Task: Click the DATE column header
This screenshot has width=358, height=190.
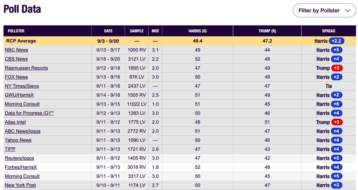Action: click(x=108, y=31)
